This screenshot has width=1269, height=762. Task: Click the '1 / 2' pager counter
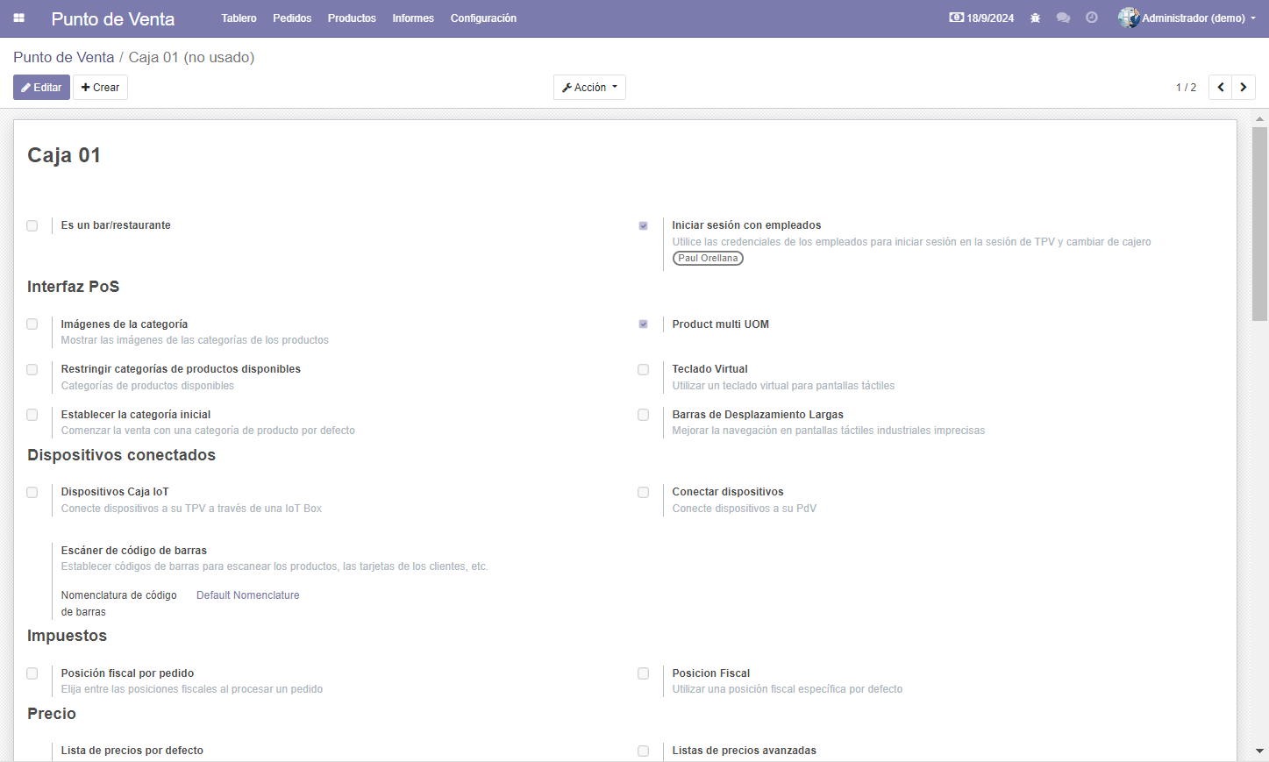point(1186,88)
